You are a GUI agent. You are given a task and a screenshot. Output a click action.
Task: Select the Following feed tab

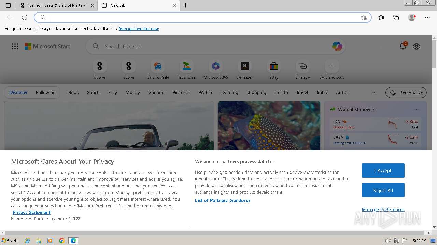point(45,92)
